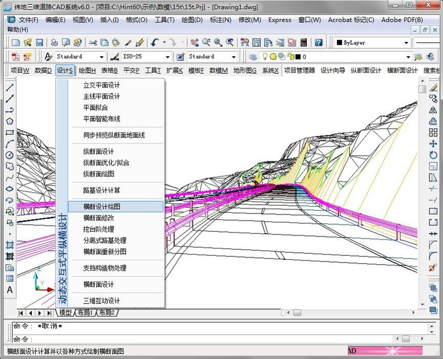The width and height of the screenshot is (443, 359).
Task: Select the Rotate modify tool
Action: click(433, 155)
